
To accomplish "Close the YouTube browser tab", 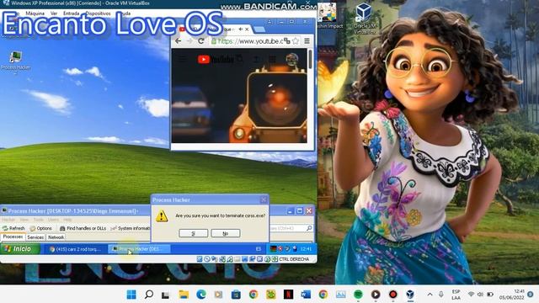I will click(x=247, y=29).
